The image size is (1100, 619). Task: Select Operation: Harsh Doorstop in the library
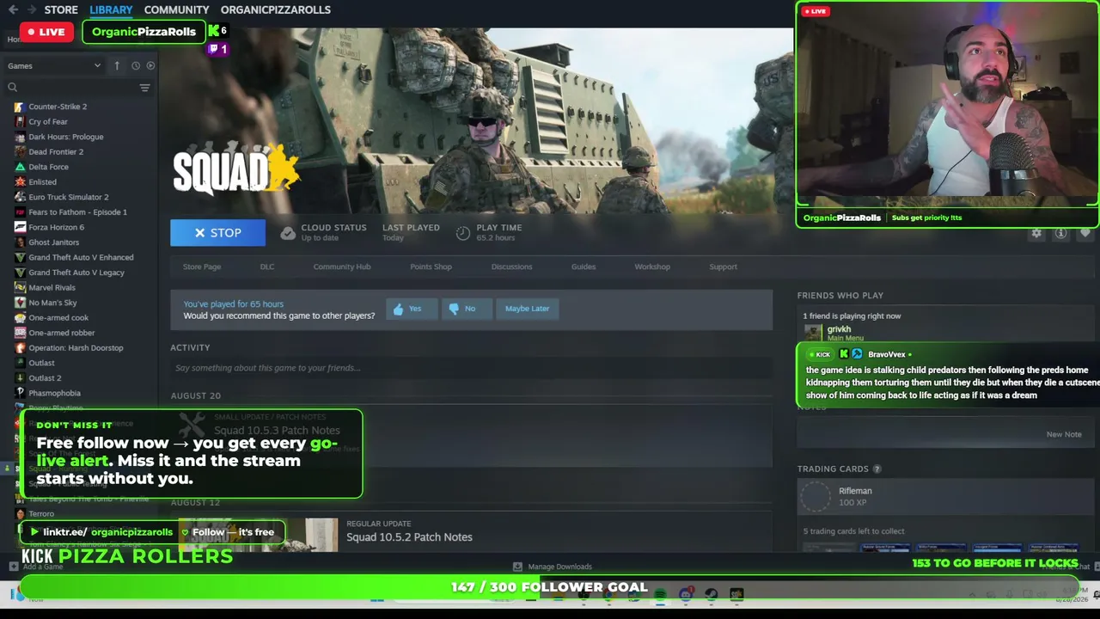(x=76, y=347)
